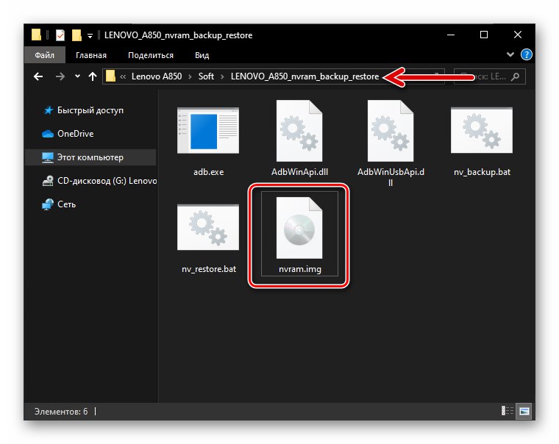Select CD-дисковод (G:) Lenovo in sidebar
The width and height of the screenshot is (559, 444).
[x=99, y=181]
